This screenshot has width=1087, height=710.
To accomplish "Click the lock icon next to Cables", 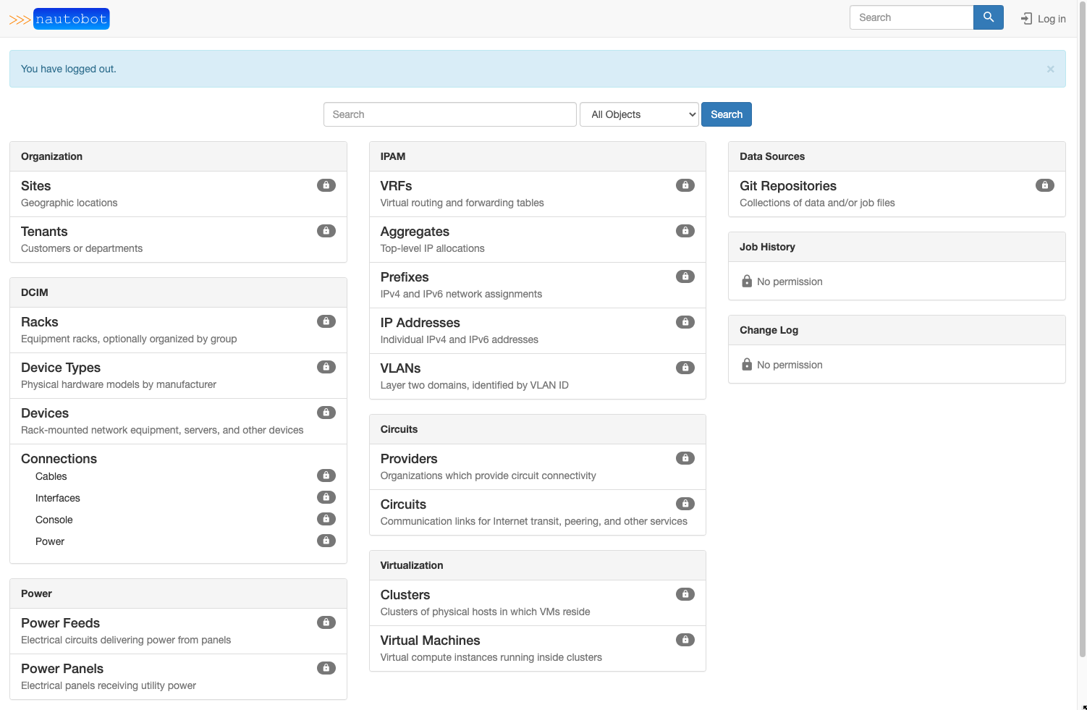I will 326,475.
